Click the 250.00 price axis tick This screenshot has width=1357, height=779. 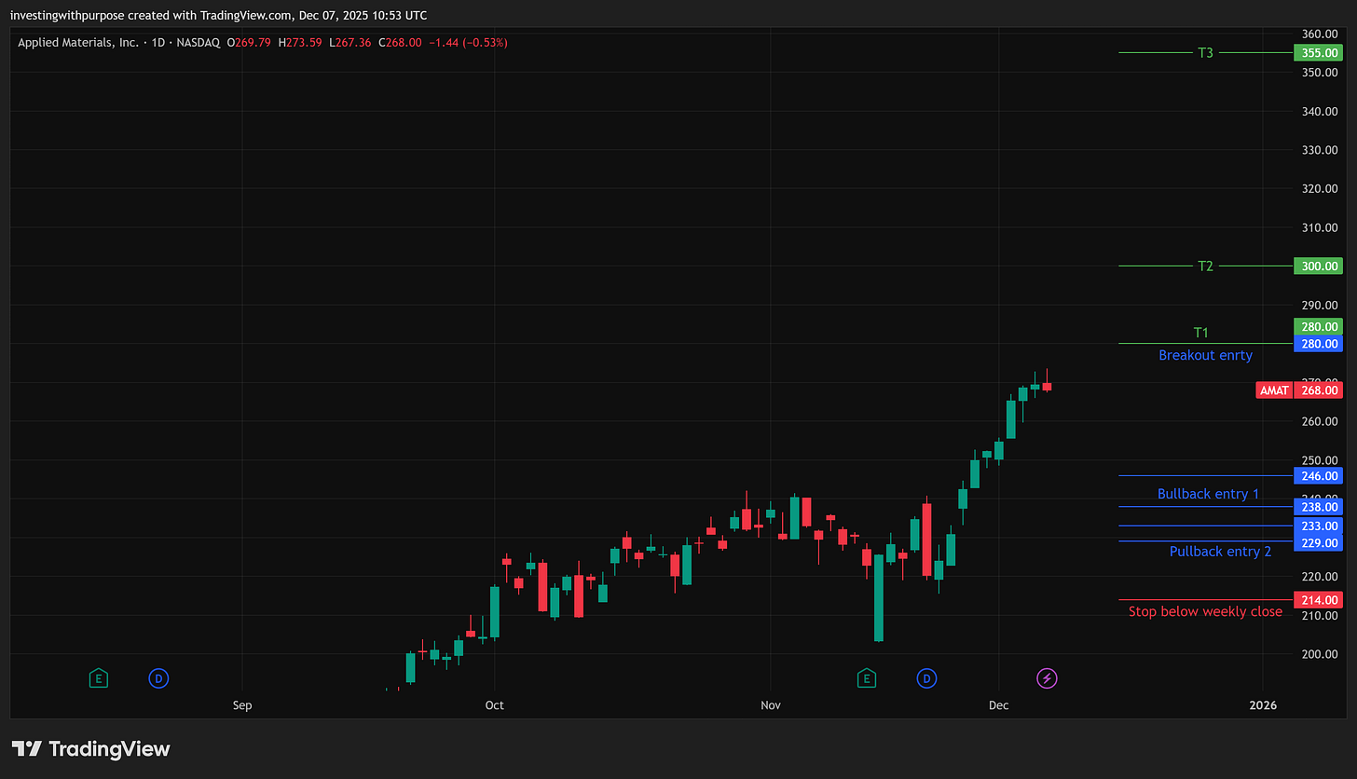pos(1321,460)
